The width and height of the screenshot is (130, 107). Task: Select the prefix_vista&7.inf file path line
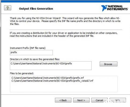point(52,81)
